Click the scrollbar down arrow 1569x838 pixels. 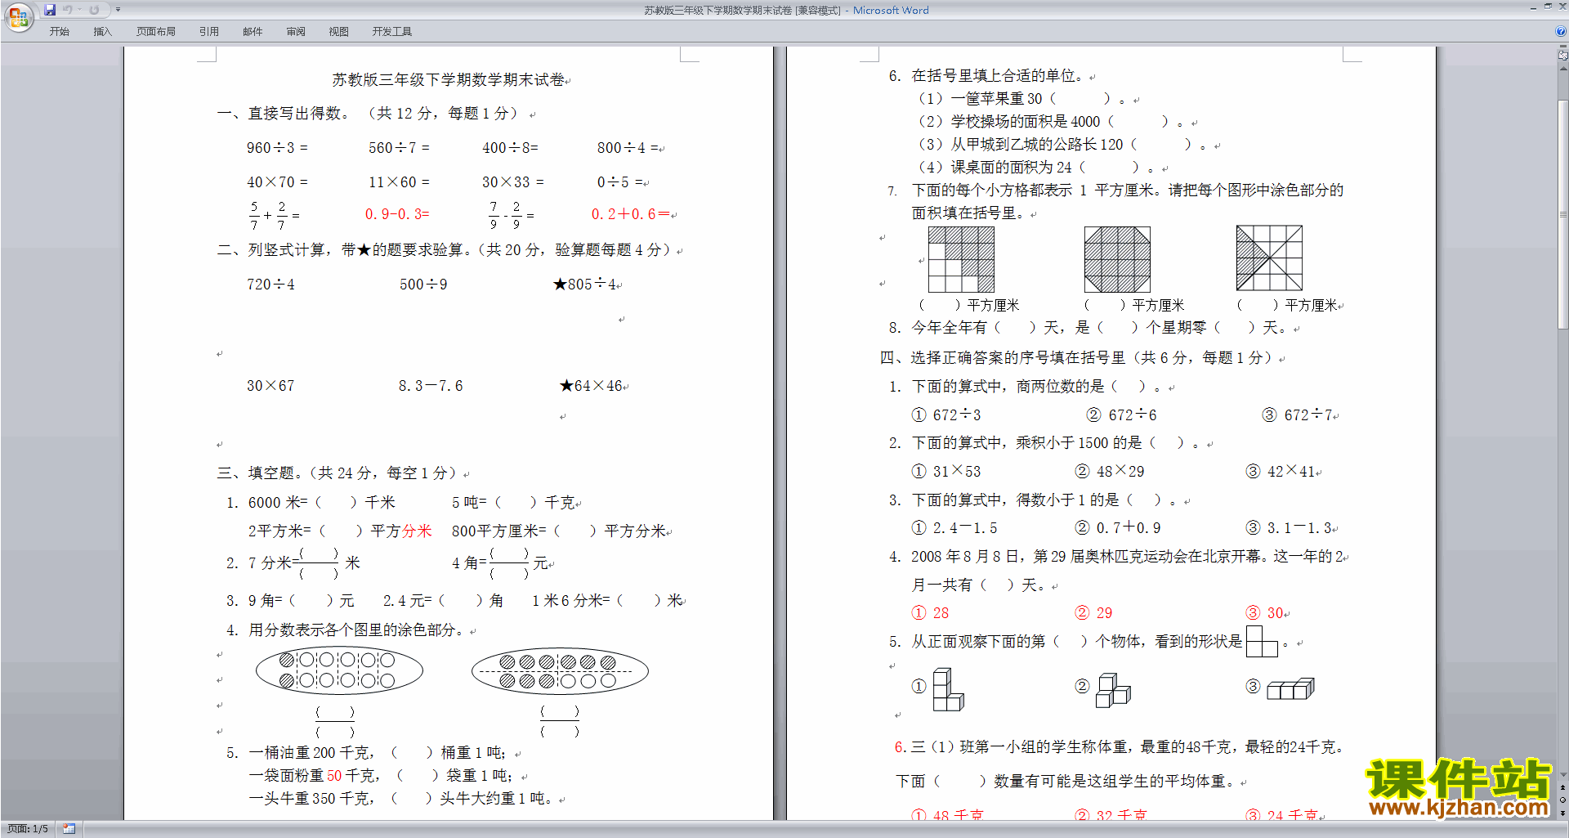pyautogui.click(x=1562, y=775)
